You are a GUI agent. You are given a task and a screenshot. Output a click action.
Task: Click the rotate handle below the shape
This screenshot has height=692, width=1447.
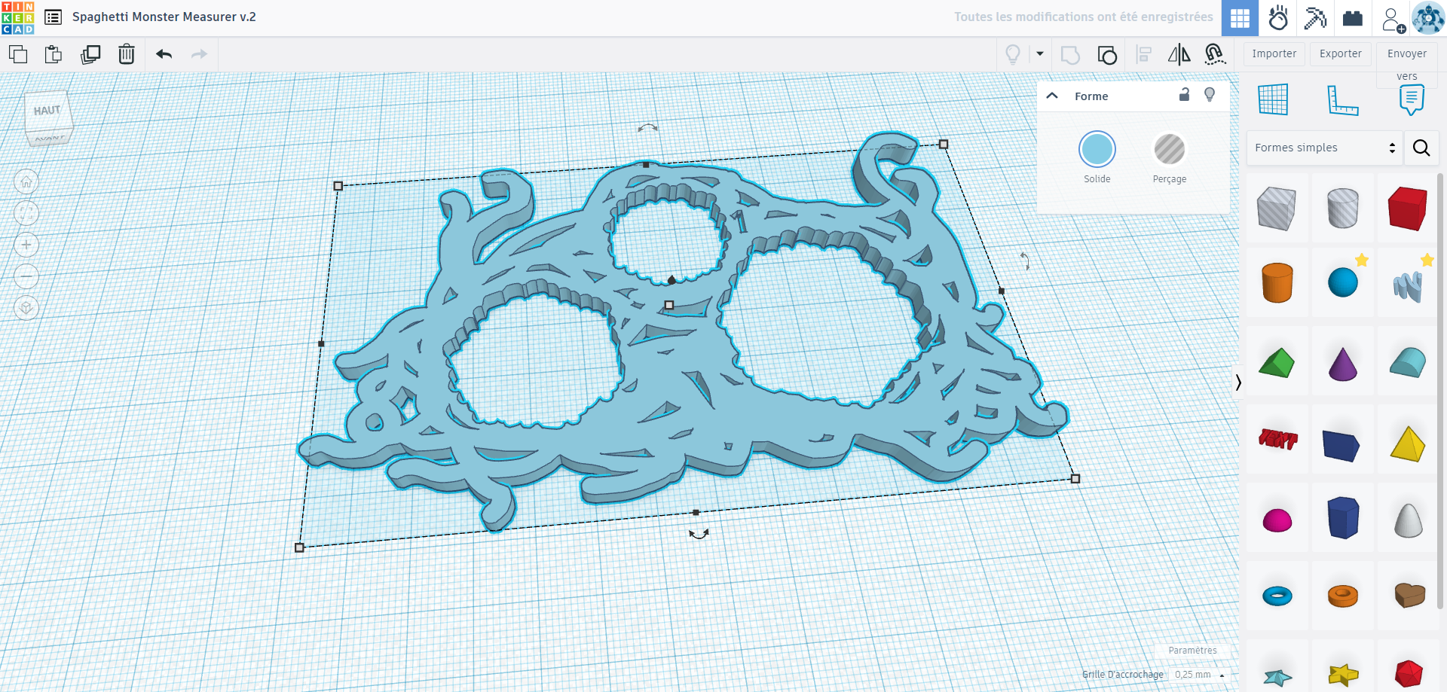point(699,534)
